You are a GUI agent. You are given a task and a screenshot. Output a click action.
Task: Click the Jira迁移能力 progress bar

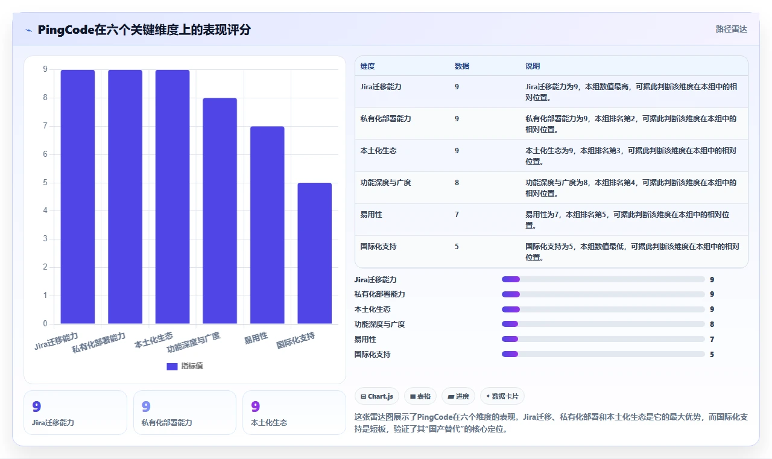(x=603, y=279)
